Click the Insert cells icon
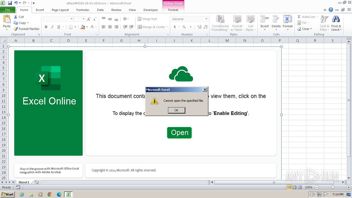 pyautogui.click(x=265, y=19)
